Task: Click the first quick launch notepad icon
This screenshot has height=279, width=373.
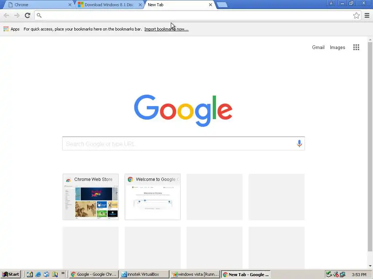Action: (30, 275)
